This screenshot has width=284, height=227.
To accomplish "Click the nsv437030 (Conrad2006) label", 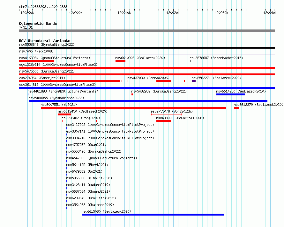I will [x=148, y=78].
